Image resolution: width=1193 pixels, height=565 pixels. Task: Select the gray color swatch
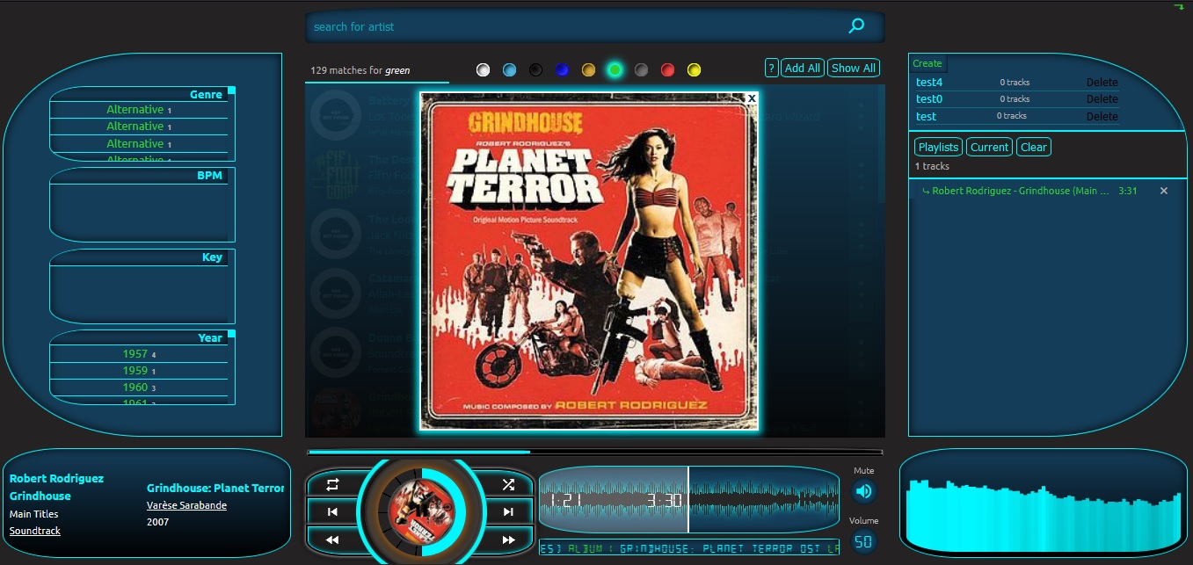pyautogui.click(x=641, y=69)
